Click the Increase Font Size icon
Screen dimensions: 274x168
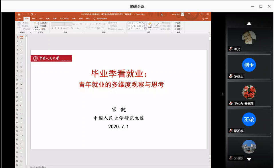74,24
